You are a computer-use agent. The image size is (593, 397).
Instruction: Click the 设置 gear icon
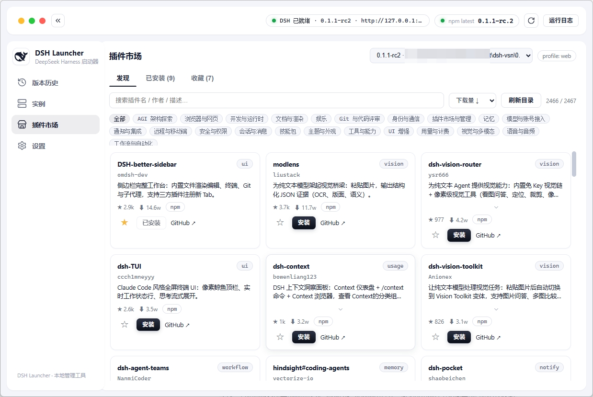pos(22,146)
